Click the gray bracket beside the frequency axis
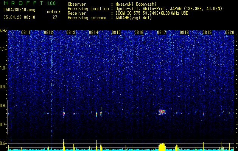The width and height of the screenshot is (238, 151). tap(8, 117)
